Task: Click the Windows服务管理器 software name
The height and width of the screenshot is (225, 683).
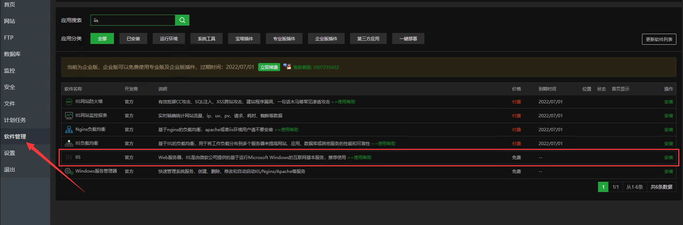Action: point(96,171)
